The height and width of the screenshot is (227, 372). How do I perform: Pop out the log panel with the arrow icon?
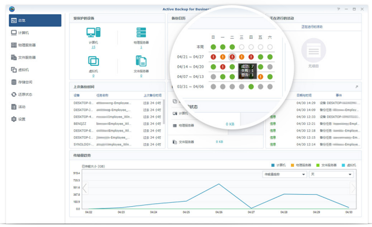tap(356, 87)
